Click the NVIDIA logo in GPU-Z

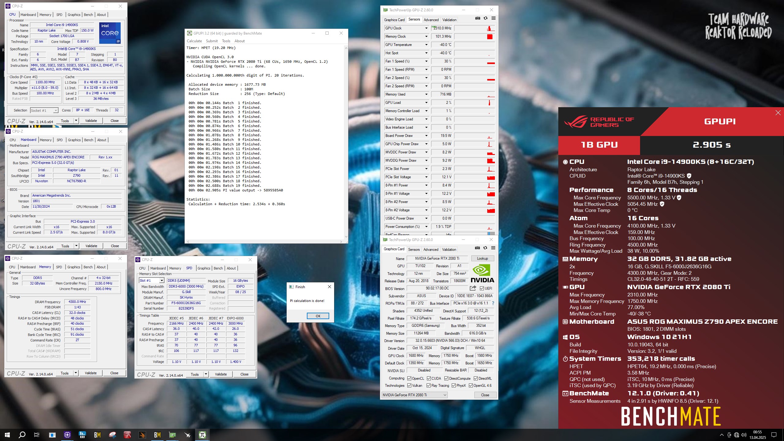coord(482,274)
